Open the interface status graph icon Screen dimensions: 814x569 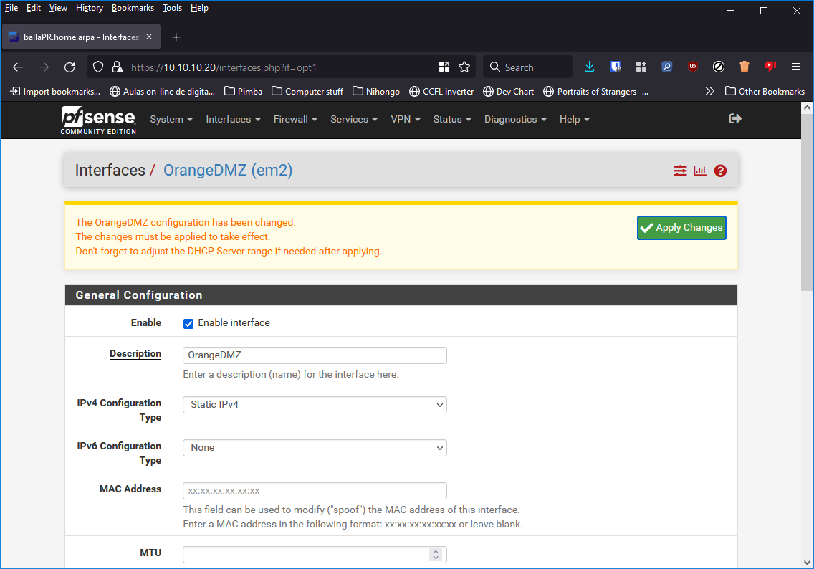(700, 171)
